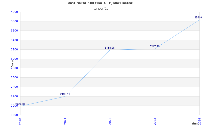Select the 3830 data label for 2024
The image size is (202, 126).
click(x=198, y=17)
